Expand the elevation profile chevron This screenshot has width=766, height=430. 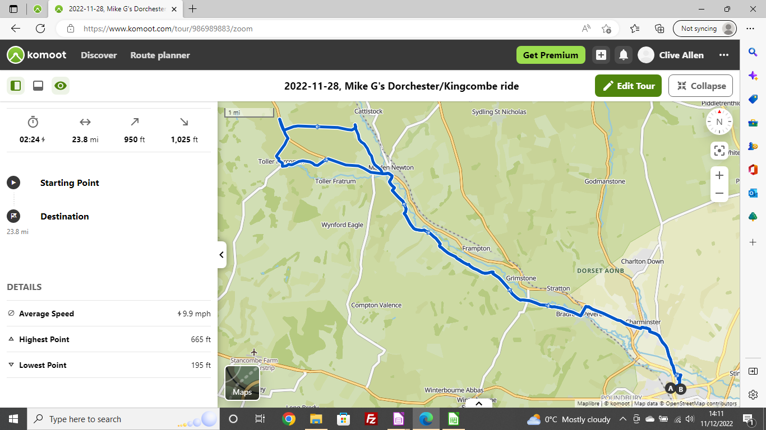click(x=479, y=403)
